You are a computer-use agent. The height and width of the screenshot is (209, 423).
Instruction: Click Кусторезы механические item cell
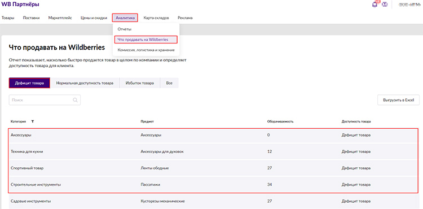(162, 202)
